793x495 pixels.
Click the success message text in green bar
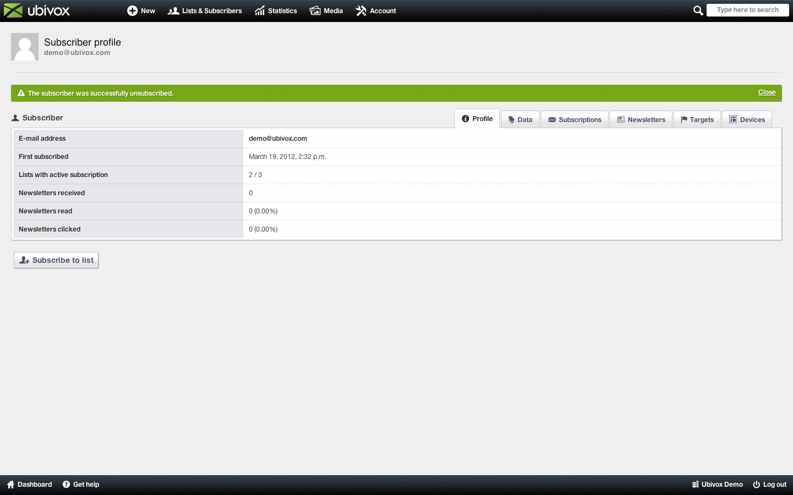[101, 94]
